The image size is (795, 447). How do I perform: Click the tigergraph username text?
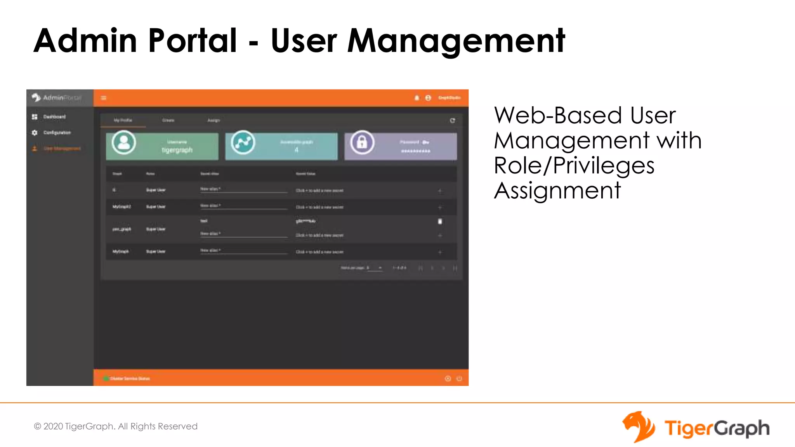pos(177,150)
